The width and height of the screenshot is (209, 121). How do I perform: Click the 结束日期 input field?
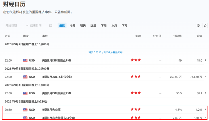pos(36,25)
